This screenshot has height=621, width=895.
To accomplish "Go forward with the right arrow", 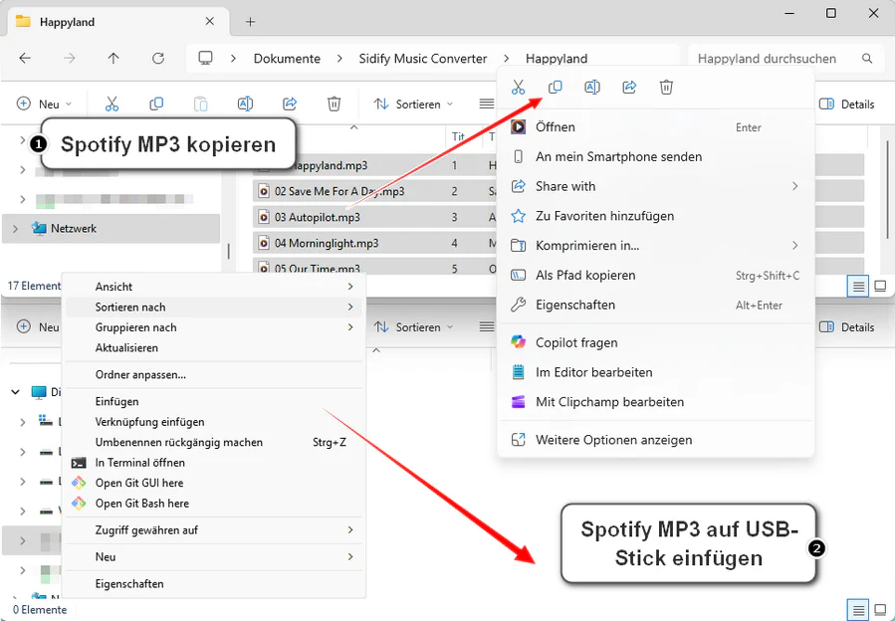I will coord(69,58).
